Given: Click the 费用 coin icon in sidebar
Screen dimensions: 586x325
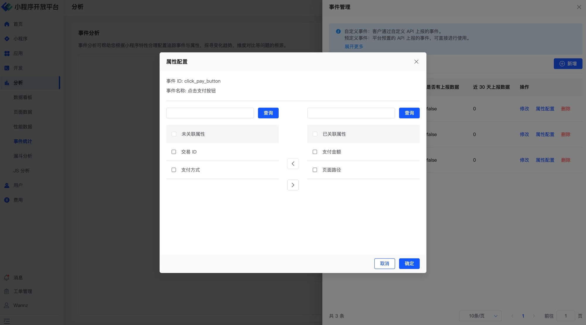Looking at the screenshot, I should (x=7, y=200).
